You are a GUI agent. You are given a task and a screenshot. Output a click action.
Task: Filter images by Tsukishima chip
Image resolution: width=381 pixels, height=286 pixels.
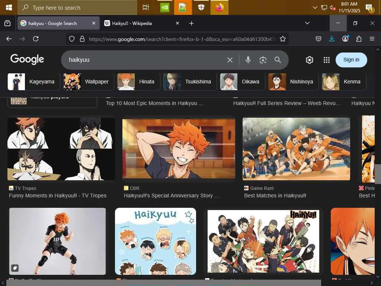(190, 82)
